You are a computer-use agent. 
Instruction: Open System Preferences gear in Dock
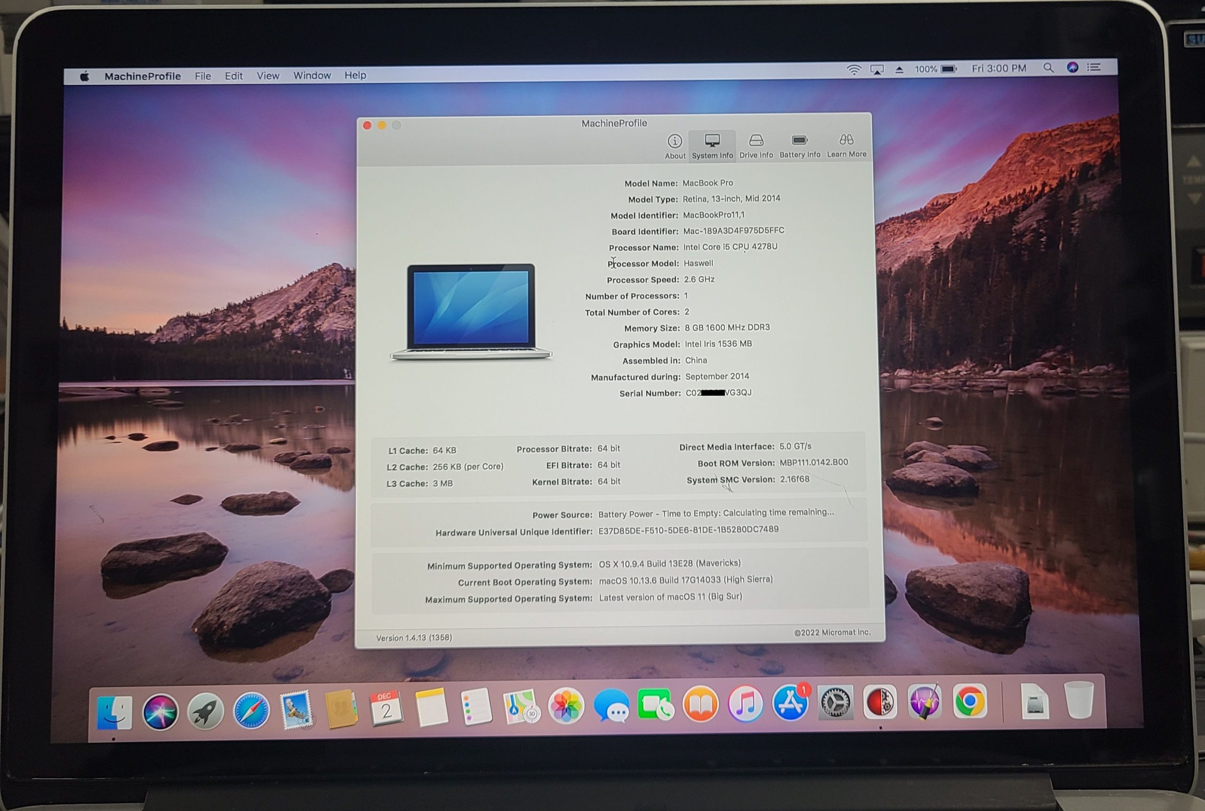835,702
